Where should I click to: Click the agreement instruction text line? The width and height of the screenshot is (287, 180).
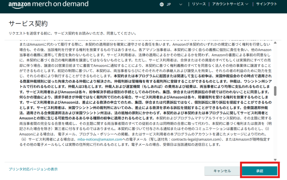[x=73, y=33]
